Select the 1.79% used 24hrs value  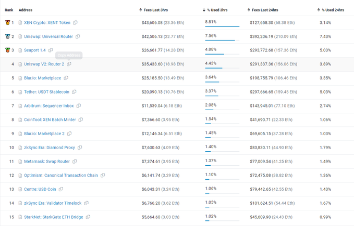point(325,148)
